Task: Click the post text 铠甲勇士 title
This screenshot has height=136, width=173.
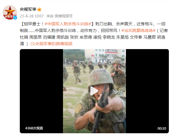Action: (x=32, y=24)
